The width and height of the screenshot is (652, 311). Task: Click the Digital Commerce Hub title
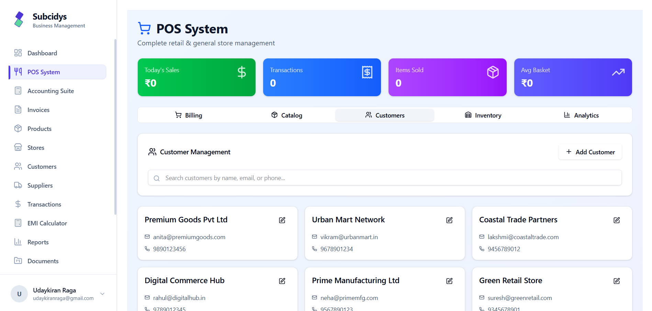pyautogui.click(x=184, y=280)
